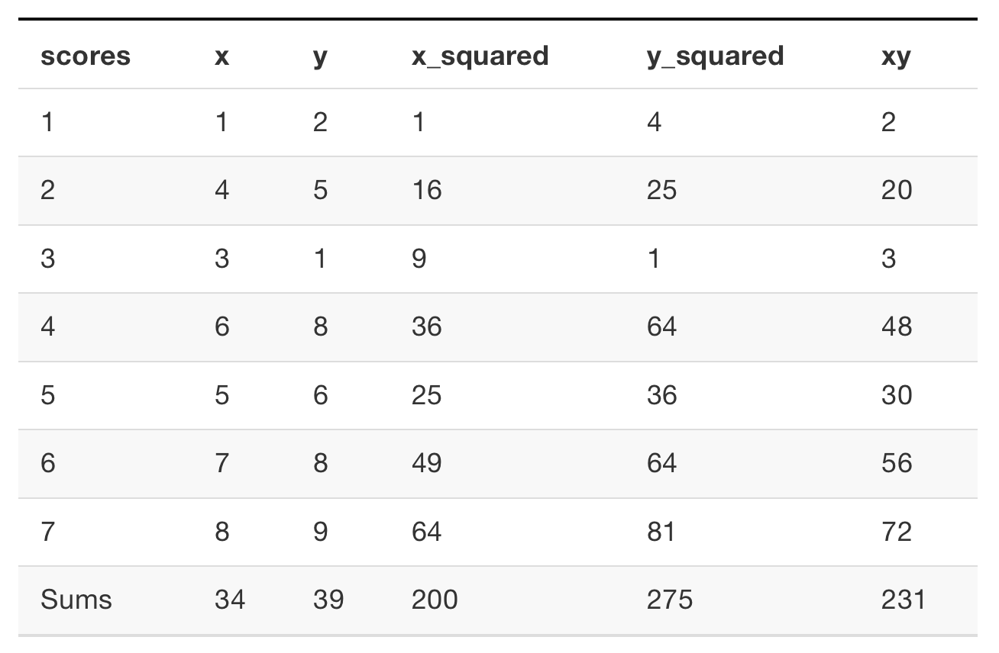Screen dimensions: 999x653
Task: Select the x_squared column header
Action: 480,56
